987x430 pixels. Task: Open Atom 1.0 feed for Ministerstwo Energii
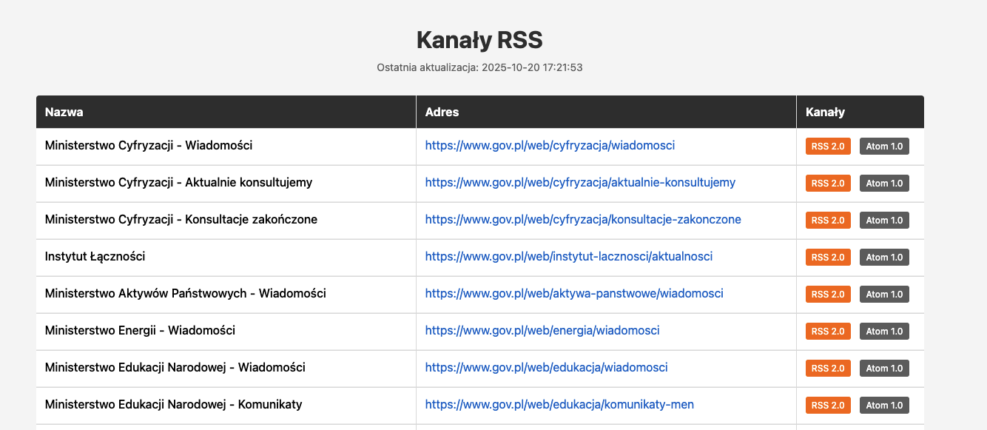(x=884, y=332)
